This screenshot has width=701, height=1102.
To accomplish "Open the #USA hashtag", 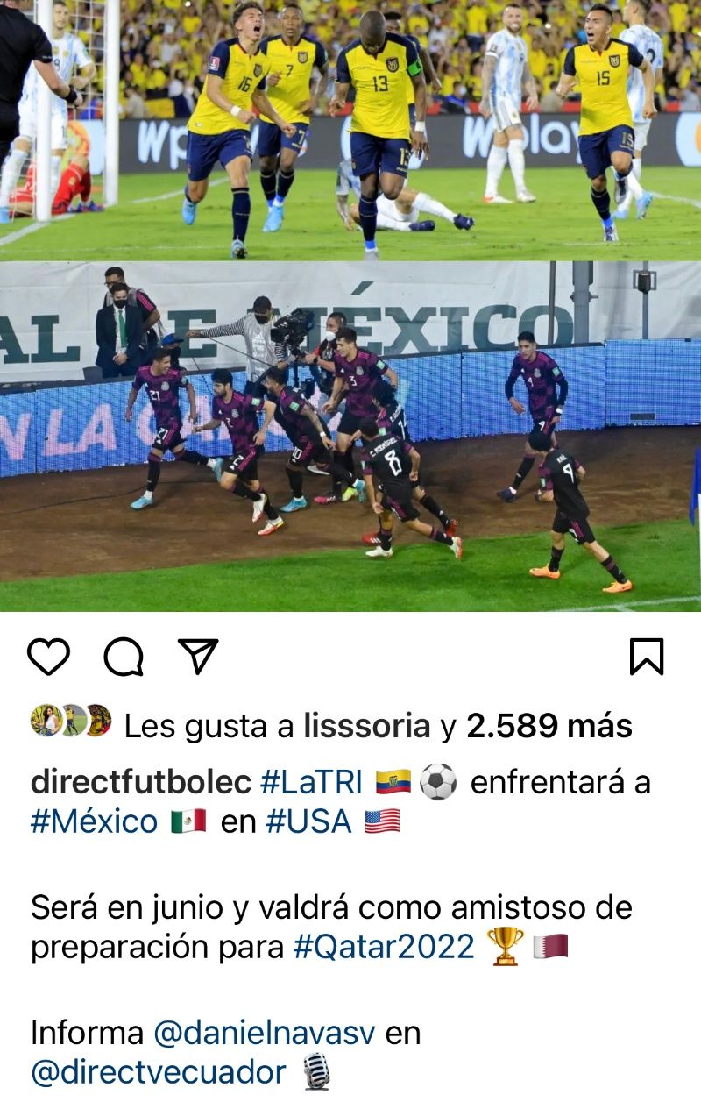I will pyautogui.click(x=309, y=821).
